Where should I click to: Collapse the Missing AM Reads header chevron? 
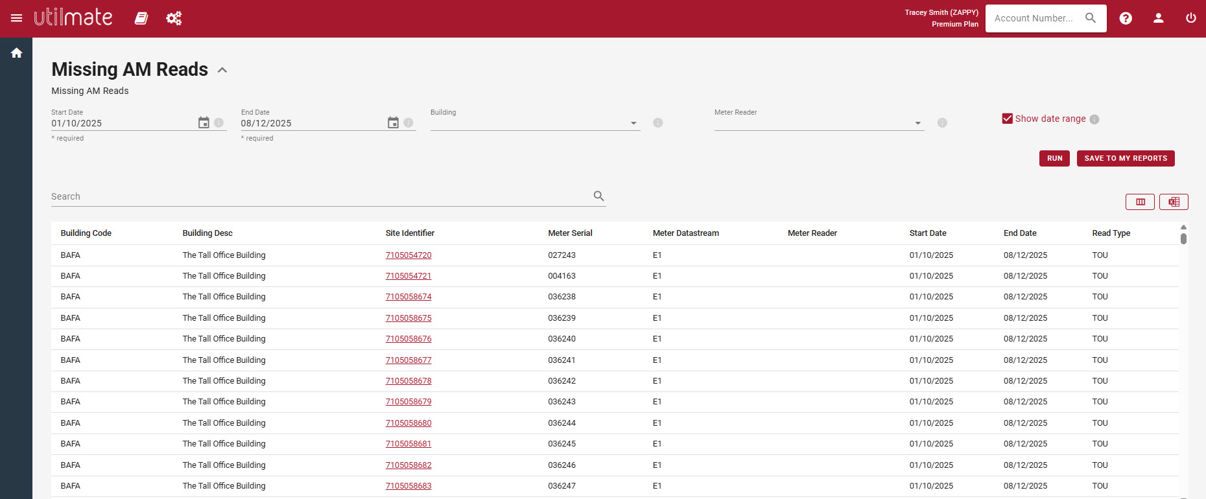click(x=222, y=70)
